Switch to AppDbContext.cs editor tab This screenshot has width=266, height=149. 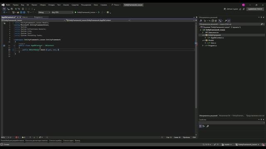click(8, 17)
